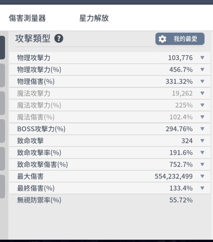The height and width of the screenshot is (242, 213).
Task: Expand the 物理傷害(%) row arrow
Action: [x=202, y=81]
